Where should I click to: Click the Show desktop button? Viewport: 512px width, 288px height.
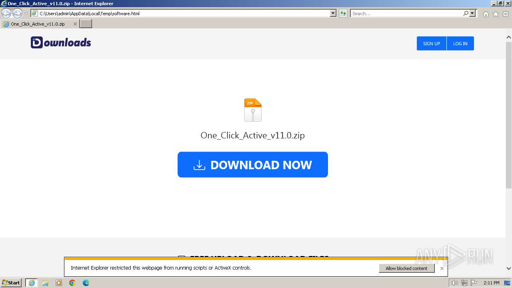pyautogui.click(x=508, y=283)
